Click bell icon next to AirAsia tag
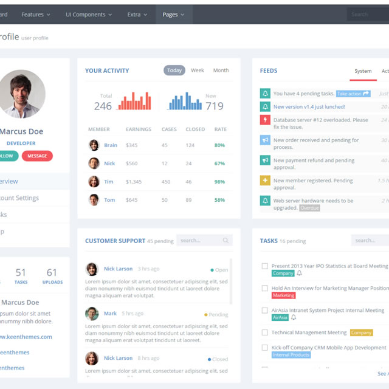 click(x=294, y=317)
